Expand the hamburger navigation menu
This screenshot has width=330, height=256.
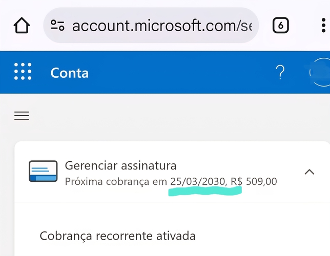tap(22, 116)
